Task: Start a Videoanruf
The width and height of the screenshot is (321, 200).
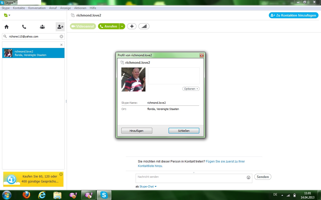Action: 83,26
